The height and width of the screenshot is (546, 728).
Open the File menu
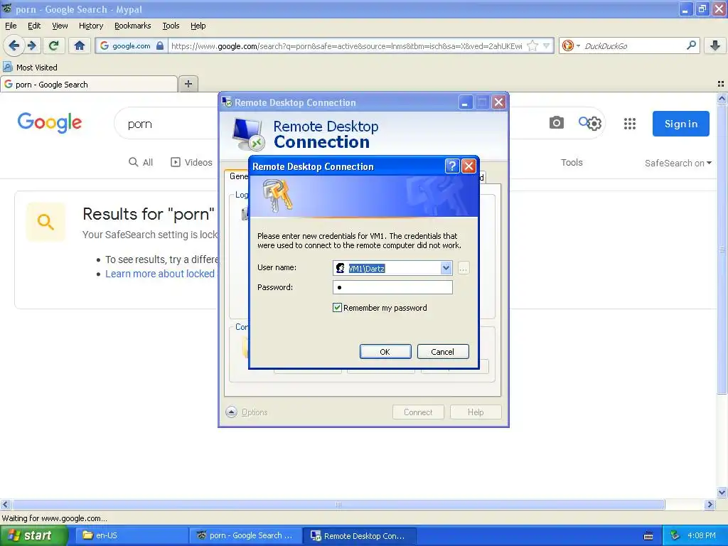coord(11,26)
